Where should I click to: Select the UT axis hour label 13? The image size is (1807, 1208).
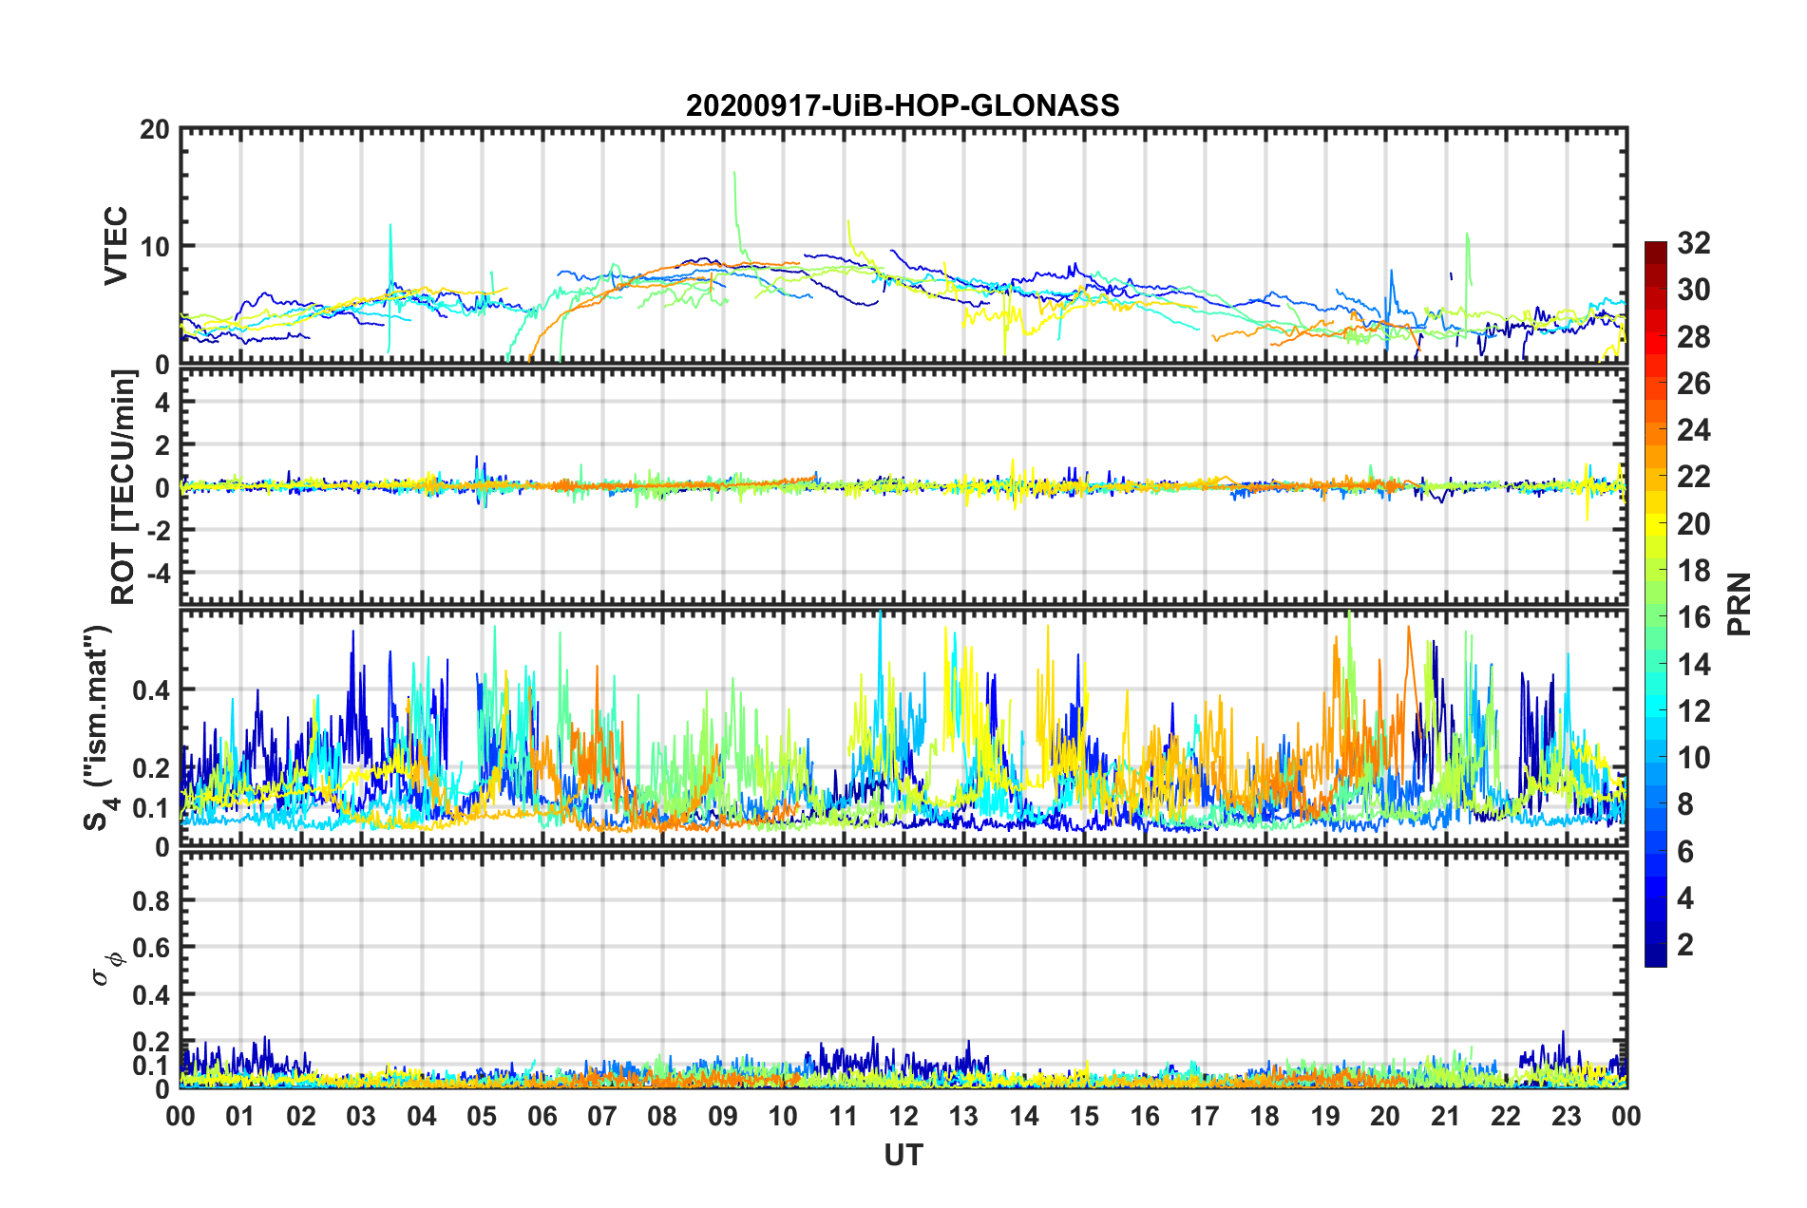coord(964,1116)
